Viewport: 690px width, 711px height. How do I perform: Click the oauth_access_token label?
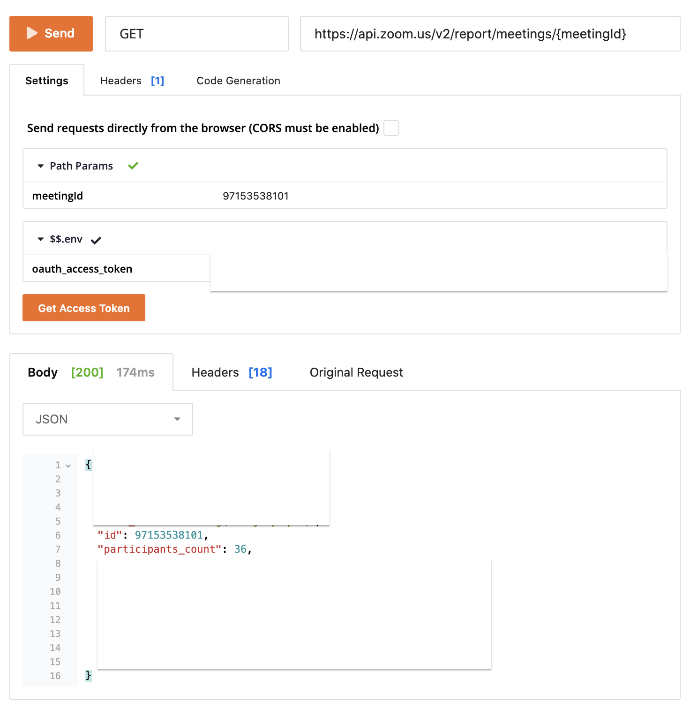coord(82,269)
